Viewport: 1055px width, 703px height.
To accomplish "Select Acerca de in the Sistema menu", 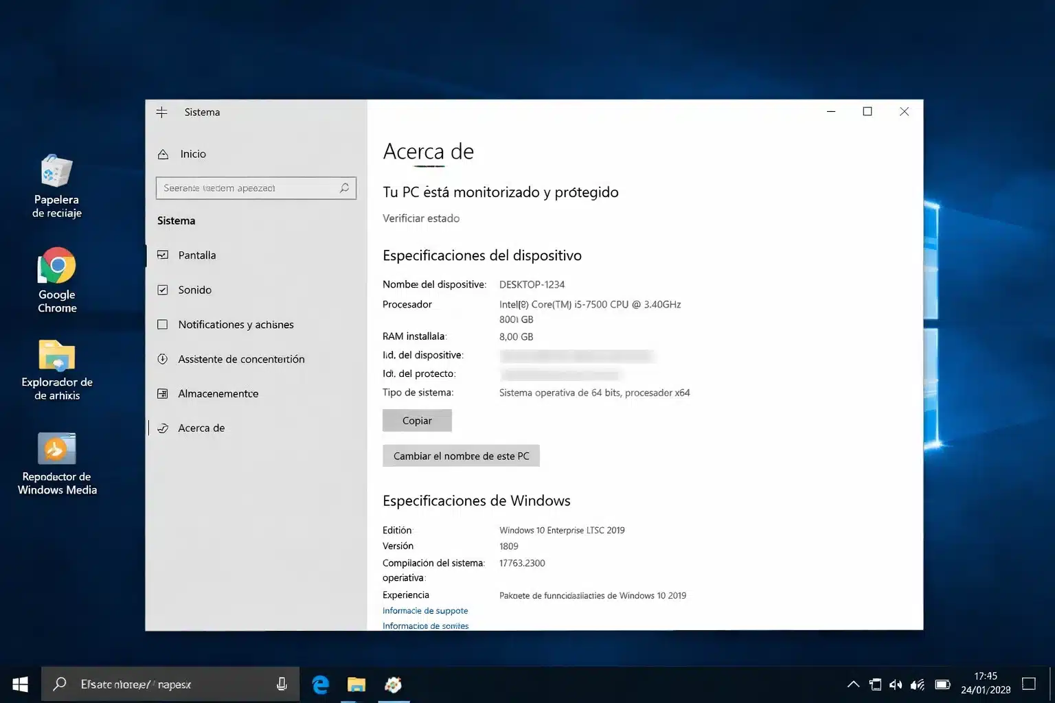I will 201,428.
